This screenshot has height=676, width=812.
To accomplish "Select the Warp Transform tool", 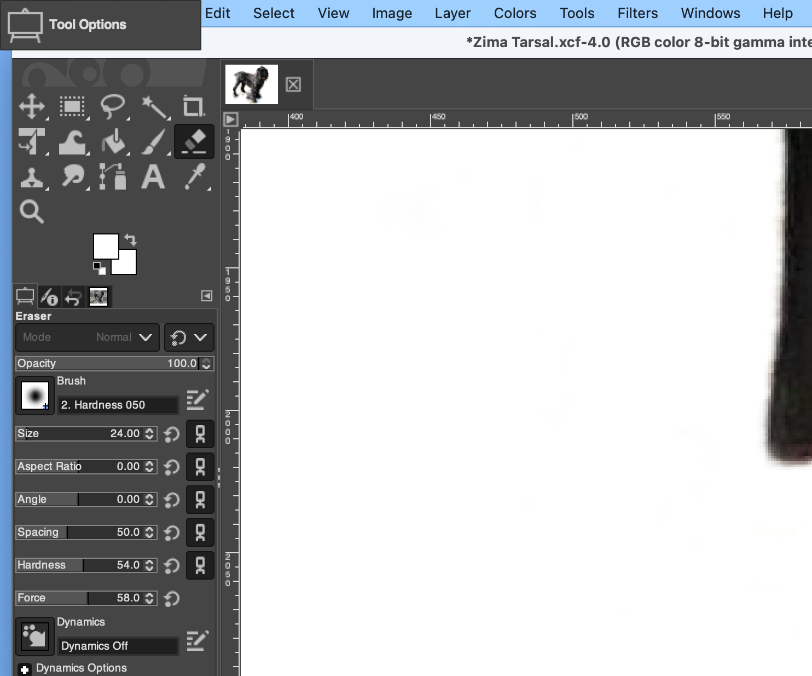I will (x=72, y=141).
